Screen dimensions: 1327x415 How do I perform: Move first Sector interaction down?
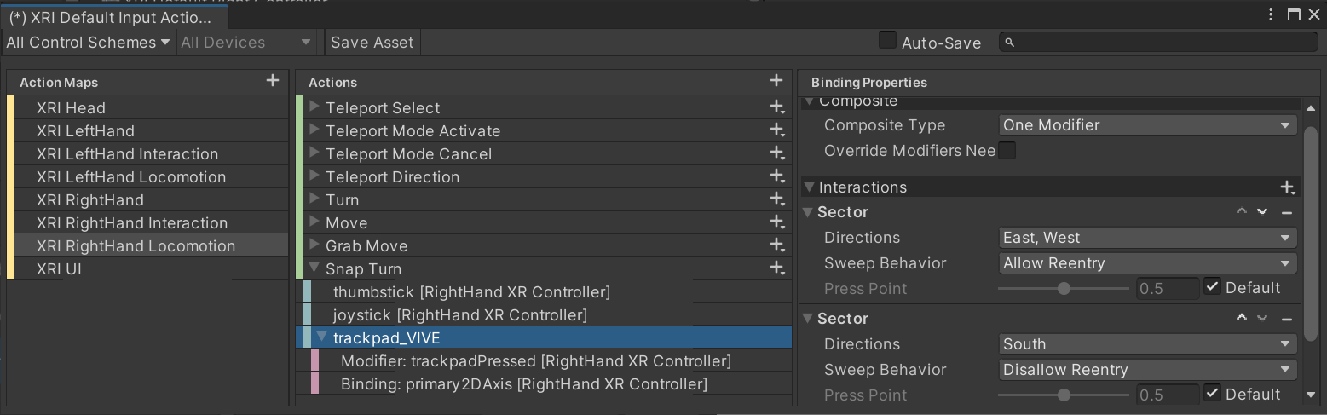click(1262, 212)
